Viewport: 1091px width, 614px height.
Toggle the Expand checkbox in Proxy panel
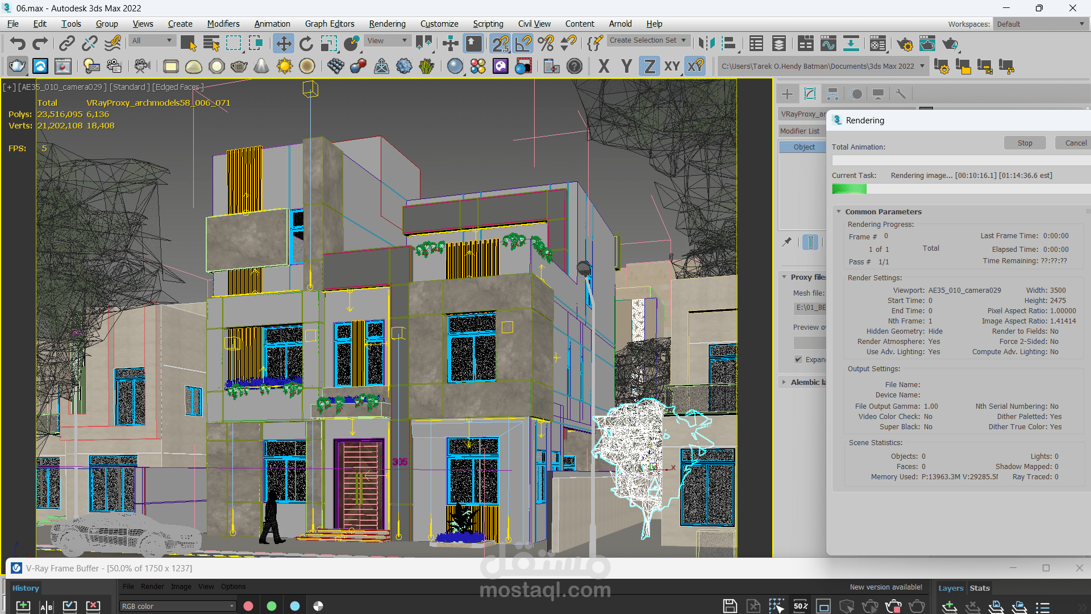pyautogui.click(x=798, y=359)
